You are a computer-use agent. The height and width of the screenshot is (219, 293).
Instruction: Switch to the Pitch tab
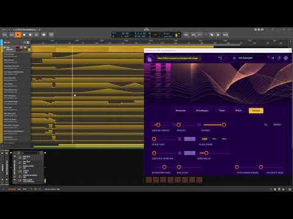tap(239, 111)
